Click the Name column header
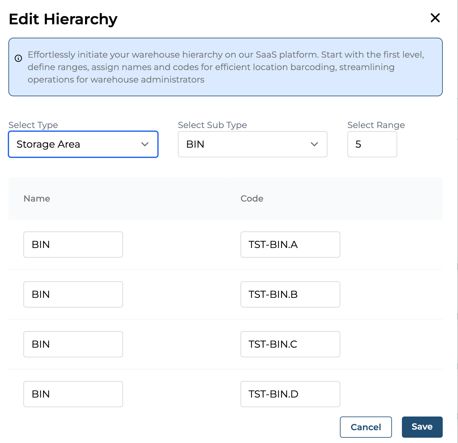This screenshot has height=443, width=458. pos(37,199)
